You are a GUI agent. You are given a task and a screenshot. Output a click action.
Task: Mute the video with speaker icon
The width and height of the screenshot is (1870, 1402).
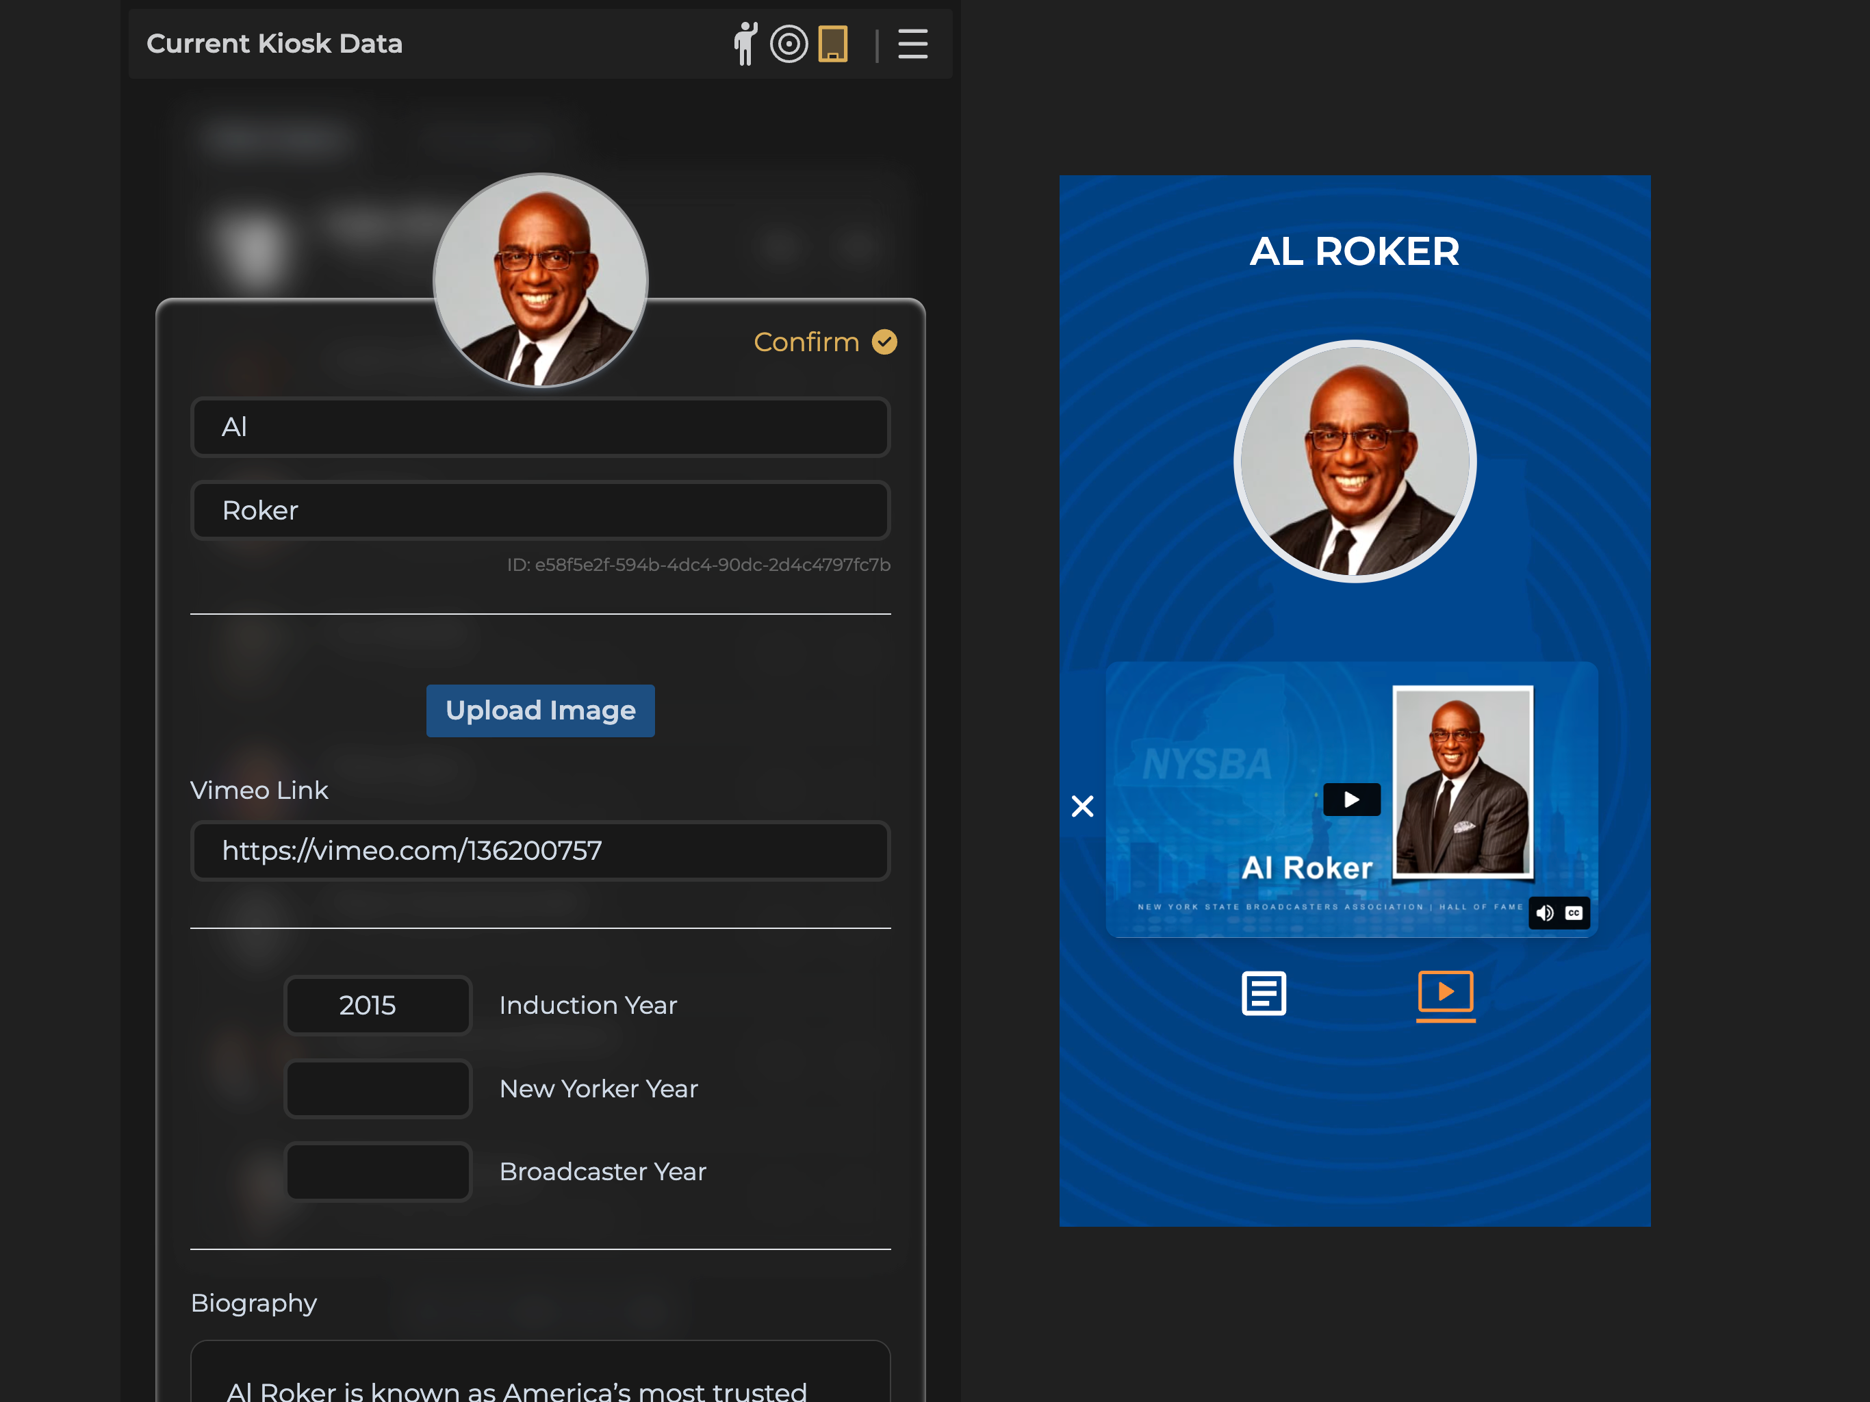(x=1544, y=913)
